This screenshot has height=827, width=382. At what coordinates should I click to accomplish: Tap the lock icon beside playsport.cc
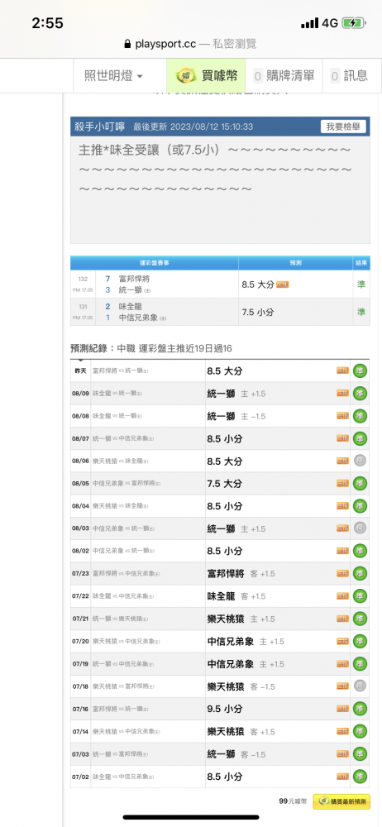[x=127, y=45]
